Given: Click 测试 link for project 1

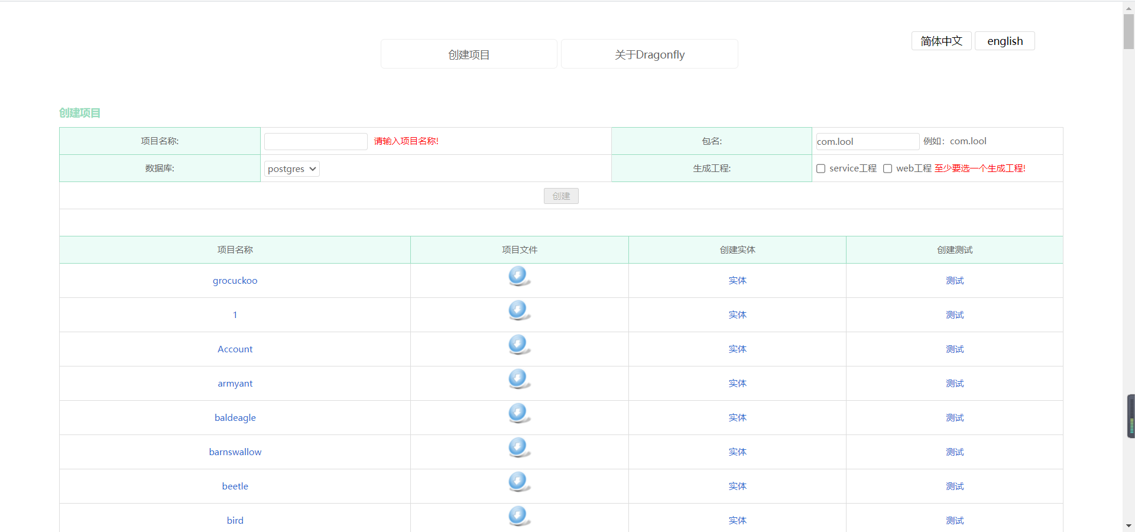Looking at the screenshot, I should coord(955,315).
